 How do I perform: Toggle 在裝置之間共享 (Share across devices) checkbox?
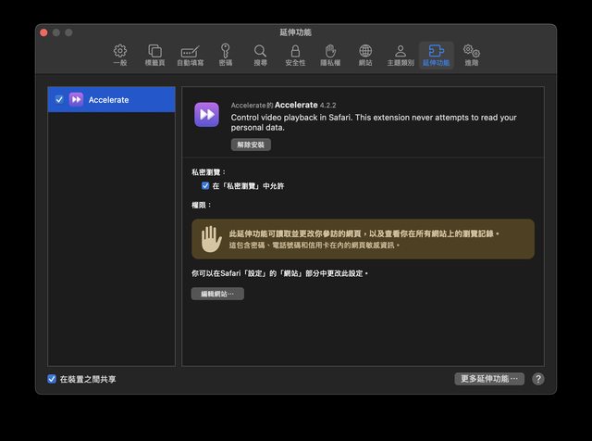52,379
